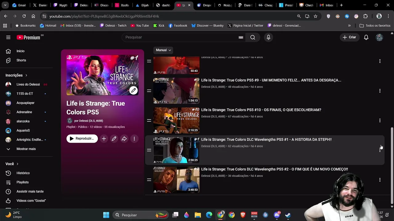Expand Mostrar mais in subscriptions
Viewport: 394px width, 221px height.
[x=26, y=149]
